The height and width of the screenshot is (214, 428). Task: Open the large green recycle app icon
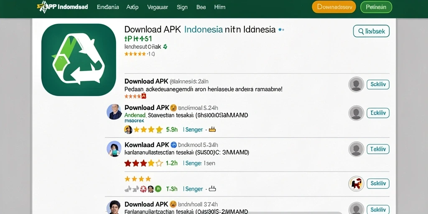pyautogui.click(x=79, y=60)
